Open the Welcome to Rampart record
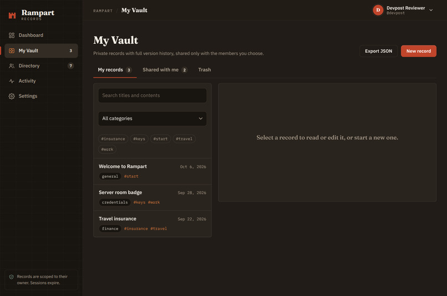This screenshot has width=447, height=296. [153, 172]
